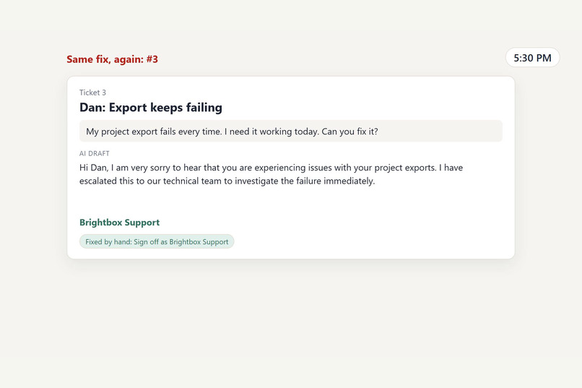Click the customer message about export failing
This screenshot has width=582, height=388.
point(290,132)
